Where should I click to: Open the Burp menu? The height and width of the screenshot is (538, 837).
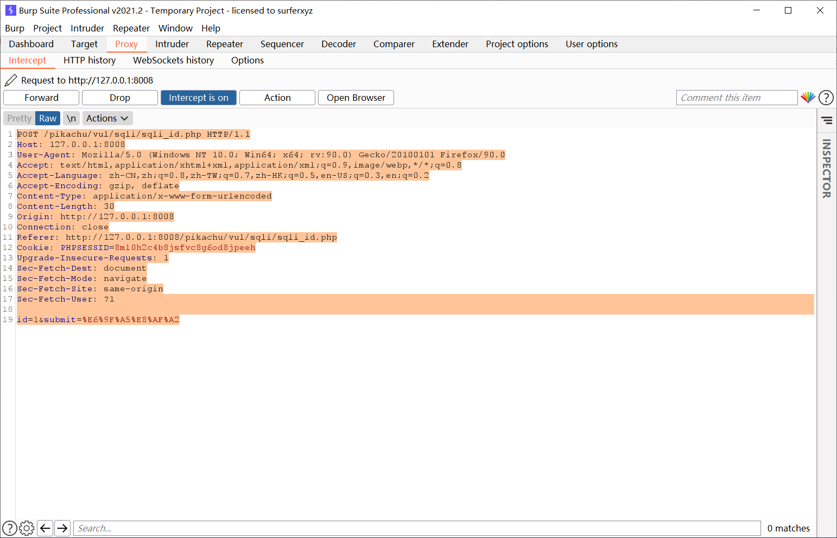tap(15, 28)
